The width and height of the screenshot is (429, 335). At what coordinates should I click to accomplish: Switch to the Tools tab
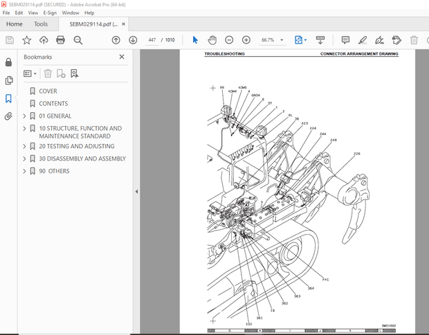[x=41, y=24]
